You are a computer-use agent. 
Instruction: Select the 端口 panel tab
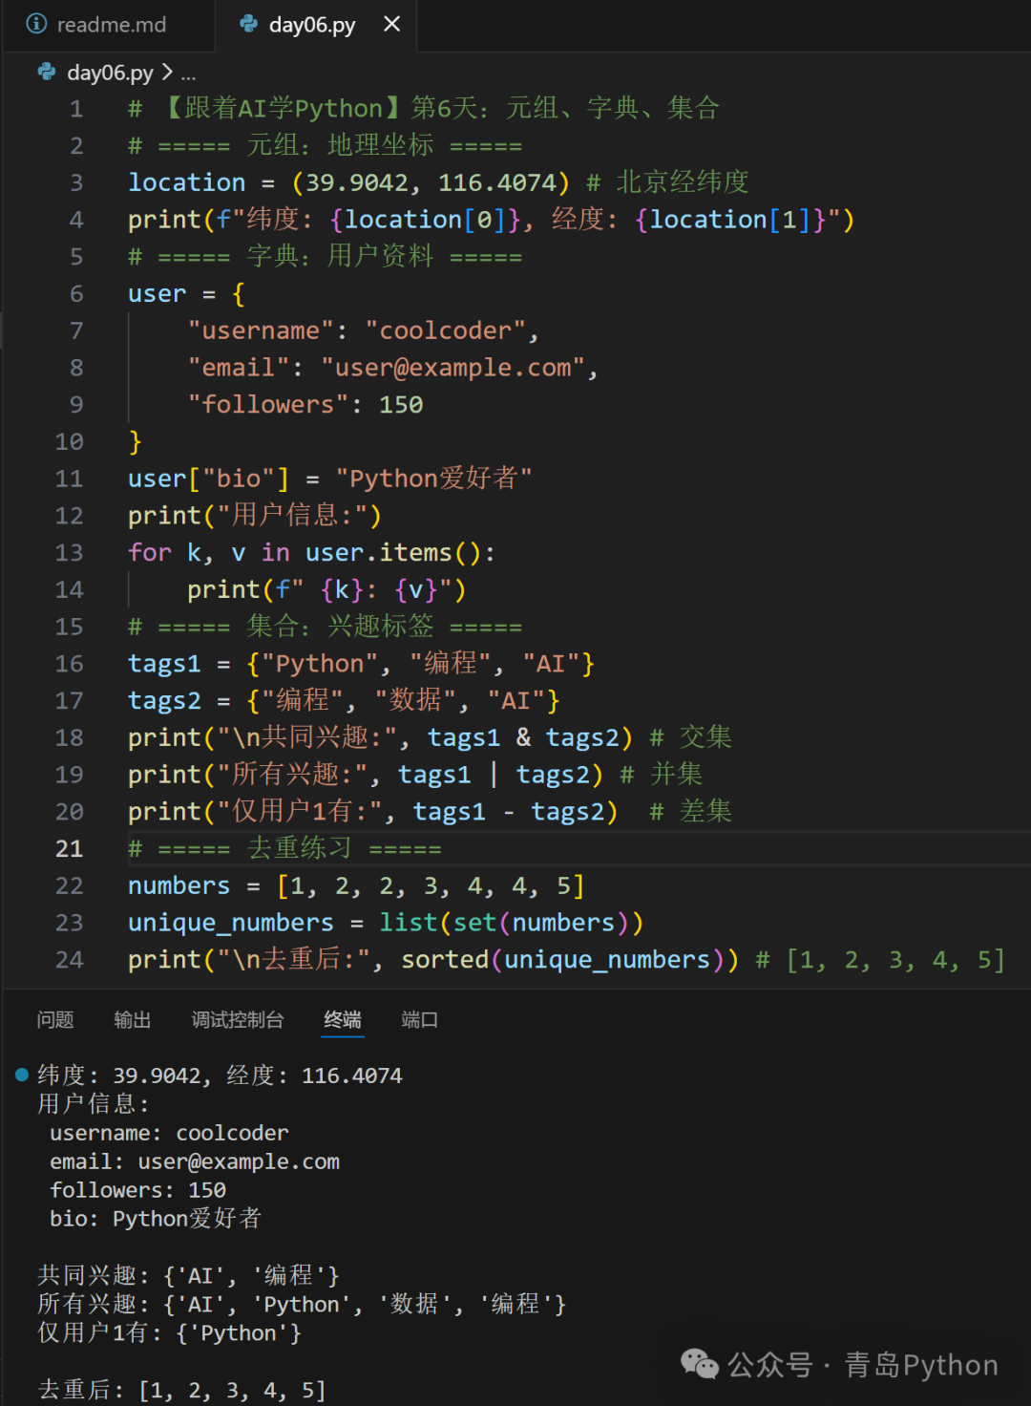[418, 1019]
